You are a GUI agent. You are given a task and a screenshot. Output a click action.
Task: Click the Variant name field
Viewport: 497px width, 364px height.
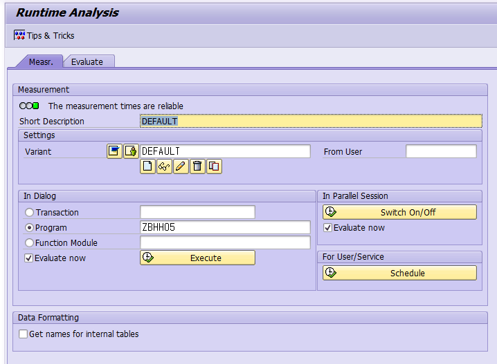click(226, 151)
